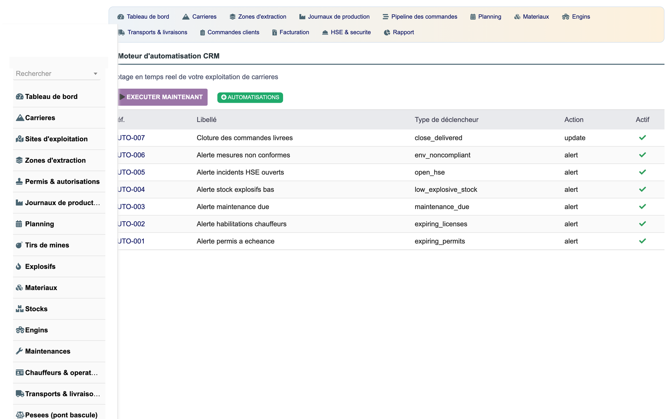671x419 pixels.
Task: Open automation reference AUTO-003
Action: click(x=131, y=207)
